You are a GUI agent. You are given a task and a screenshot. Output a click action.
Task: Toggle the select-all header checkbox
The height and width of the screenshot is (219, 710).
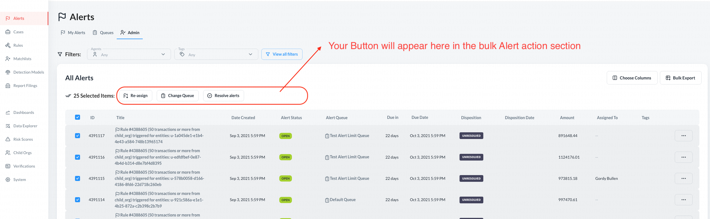pos(78,117)
